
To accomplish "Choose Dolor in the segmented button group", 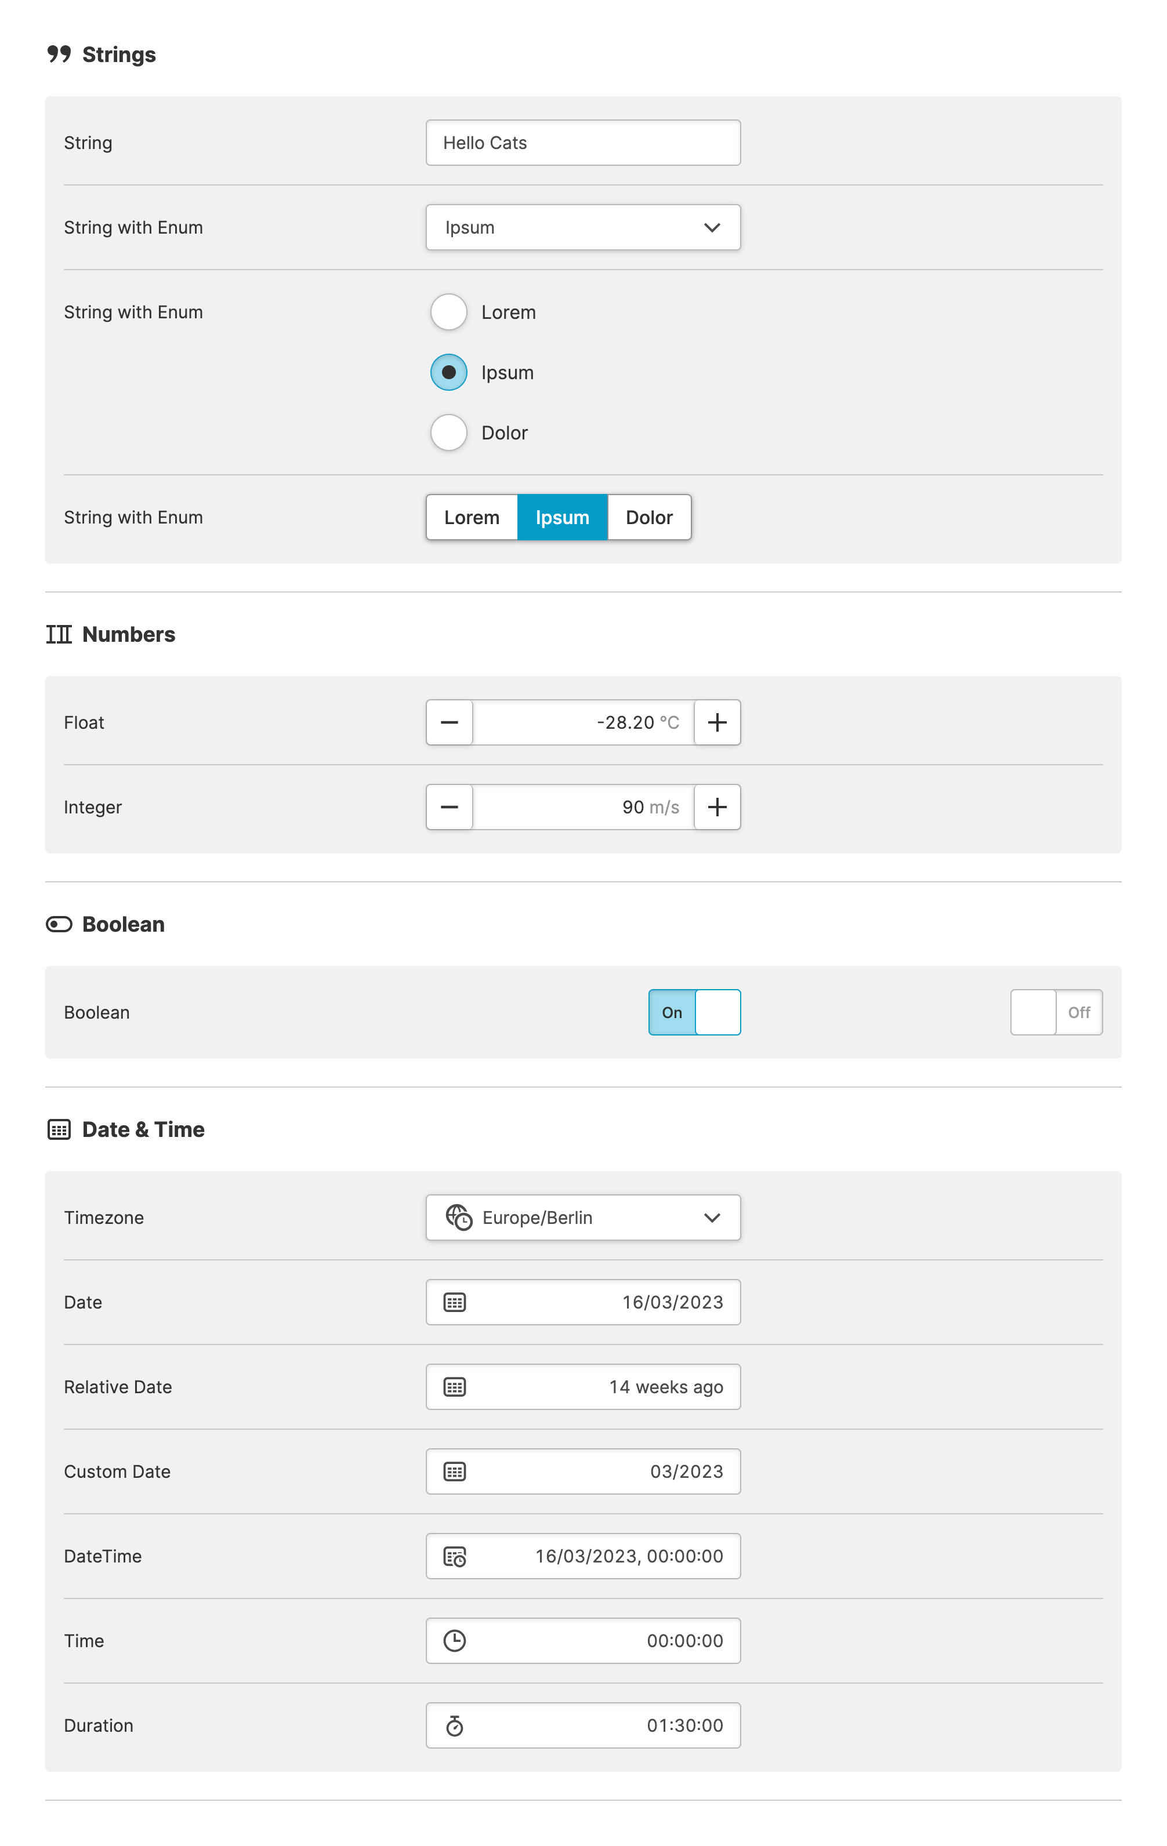I will tap(648, 518).
